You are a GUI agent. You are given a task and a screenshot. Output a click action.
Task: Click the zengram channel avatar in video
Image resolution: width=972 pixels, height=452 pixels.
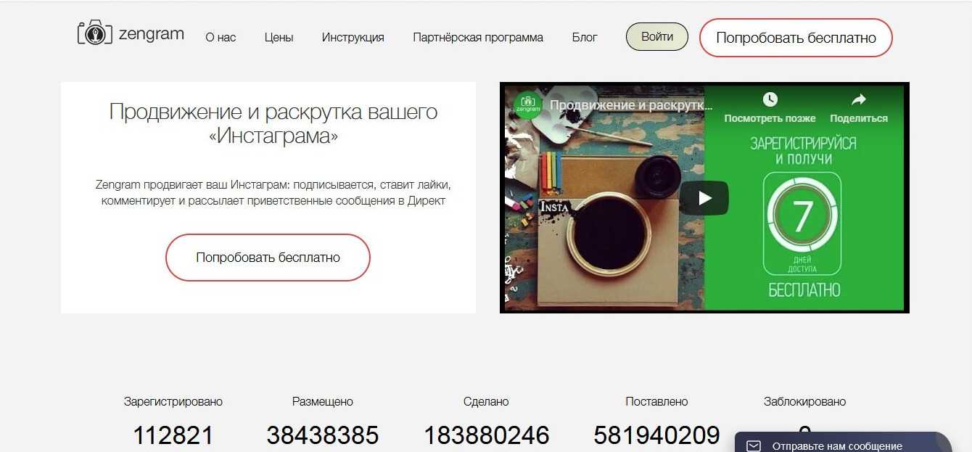(528, 105)
